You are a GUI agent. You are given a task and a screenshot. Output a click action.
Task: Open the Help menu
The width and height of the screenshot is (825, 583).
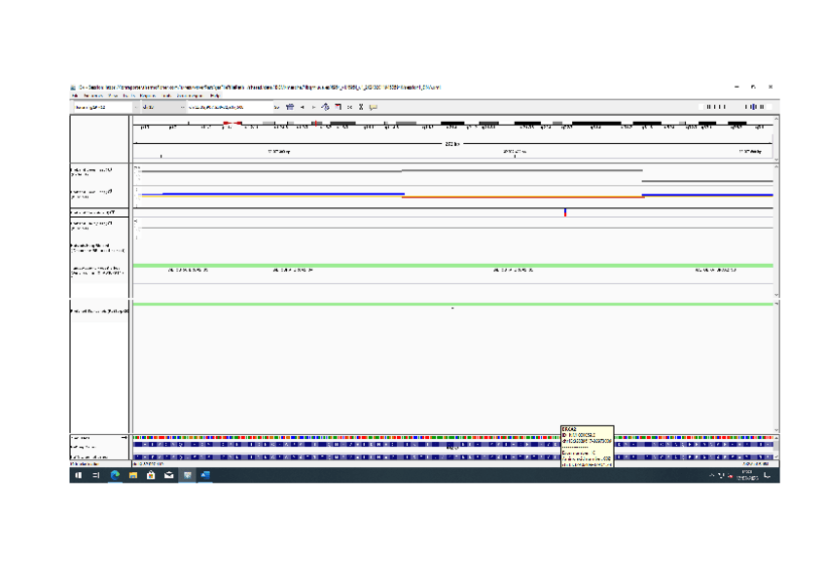215,95
